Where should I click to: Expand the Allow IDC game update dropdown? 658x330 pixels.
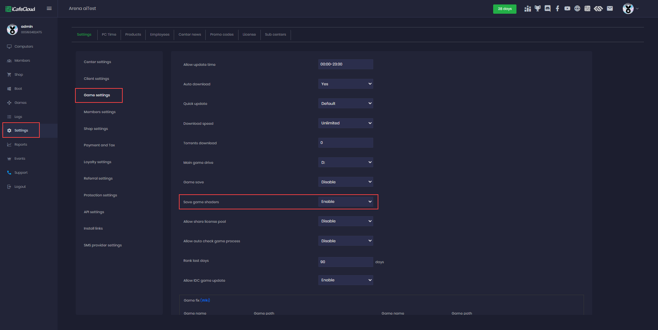tap(345, 280)
